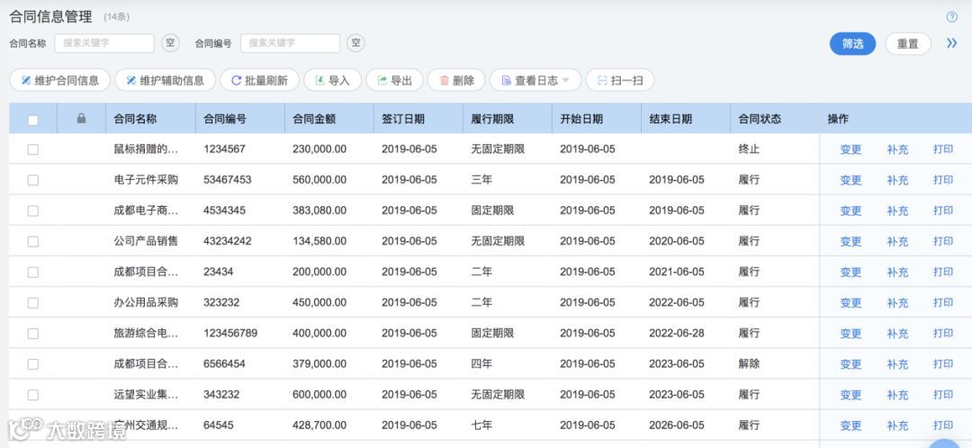Select the 四年 term cell
Screen dimensions: 972x448
pos(481,363)
